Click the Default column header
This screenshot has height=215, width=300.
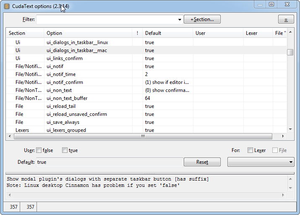pyautogui.click(x=167, y=33)
